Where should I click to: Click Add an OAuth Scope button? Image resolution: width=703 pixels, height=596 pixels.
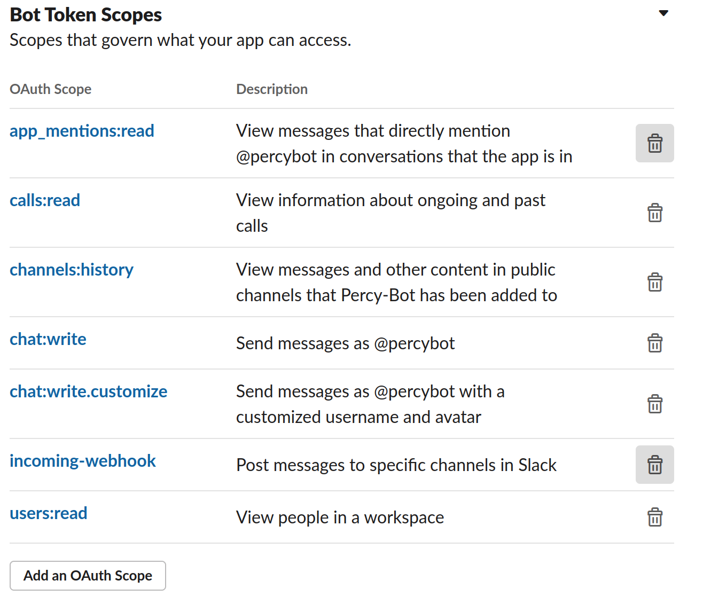(x=88, y=576)
